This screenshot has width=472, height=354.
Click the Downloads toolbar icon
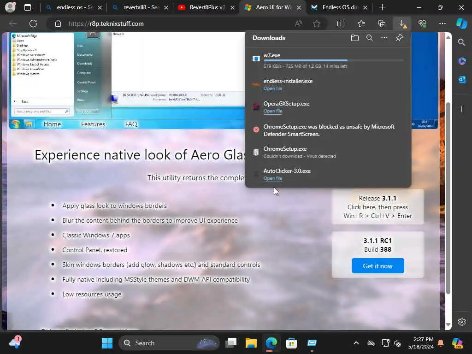(x=402, y=24)
